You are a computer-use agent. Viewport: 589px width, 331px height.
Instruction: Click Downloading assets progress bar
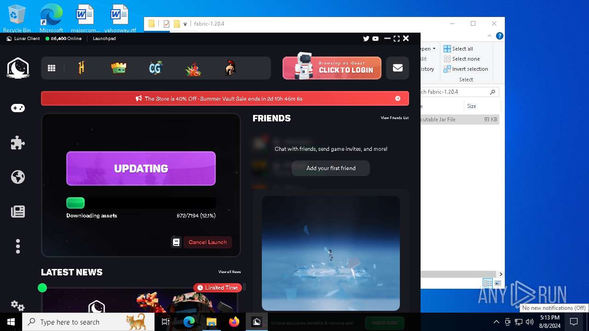141,203
